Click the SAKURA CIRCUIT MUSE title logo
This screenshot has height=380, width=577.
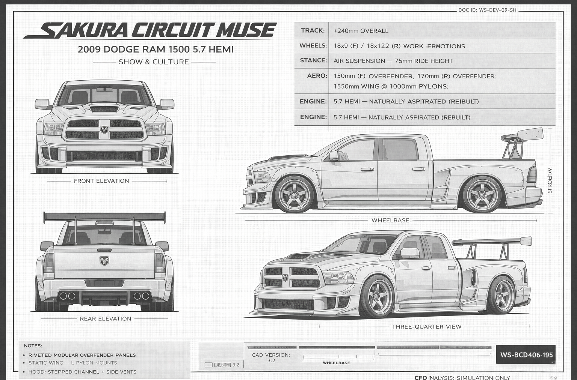(x=150, y=30)
